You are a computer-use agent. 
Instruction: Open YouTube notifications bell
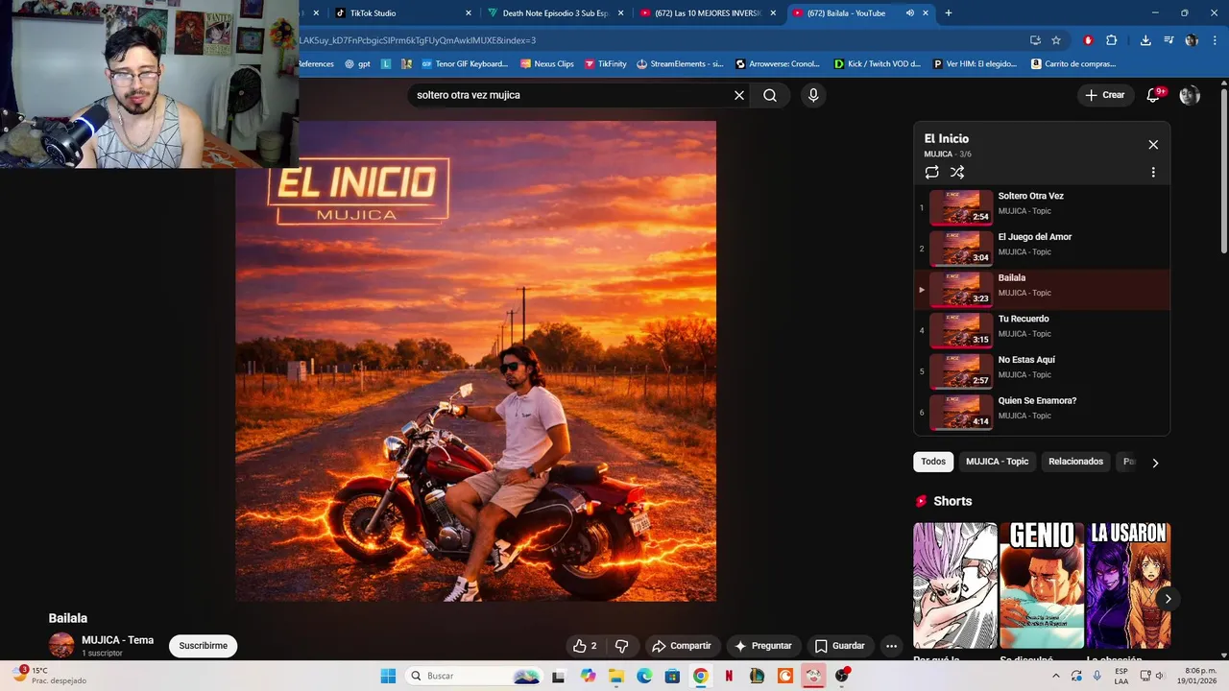[x=1154, y=95]
